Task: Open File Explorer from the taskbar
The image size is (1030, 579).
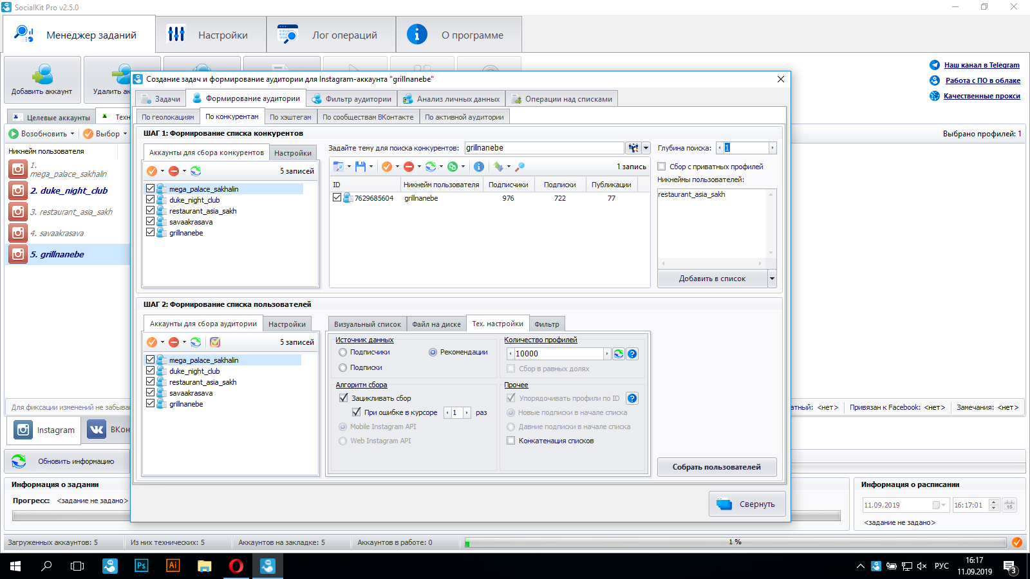Action: click(x=204, y=566)
